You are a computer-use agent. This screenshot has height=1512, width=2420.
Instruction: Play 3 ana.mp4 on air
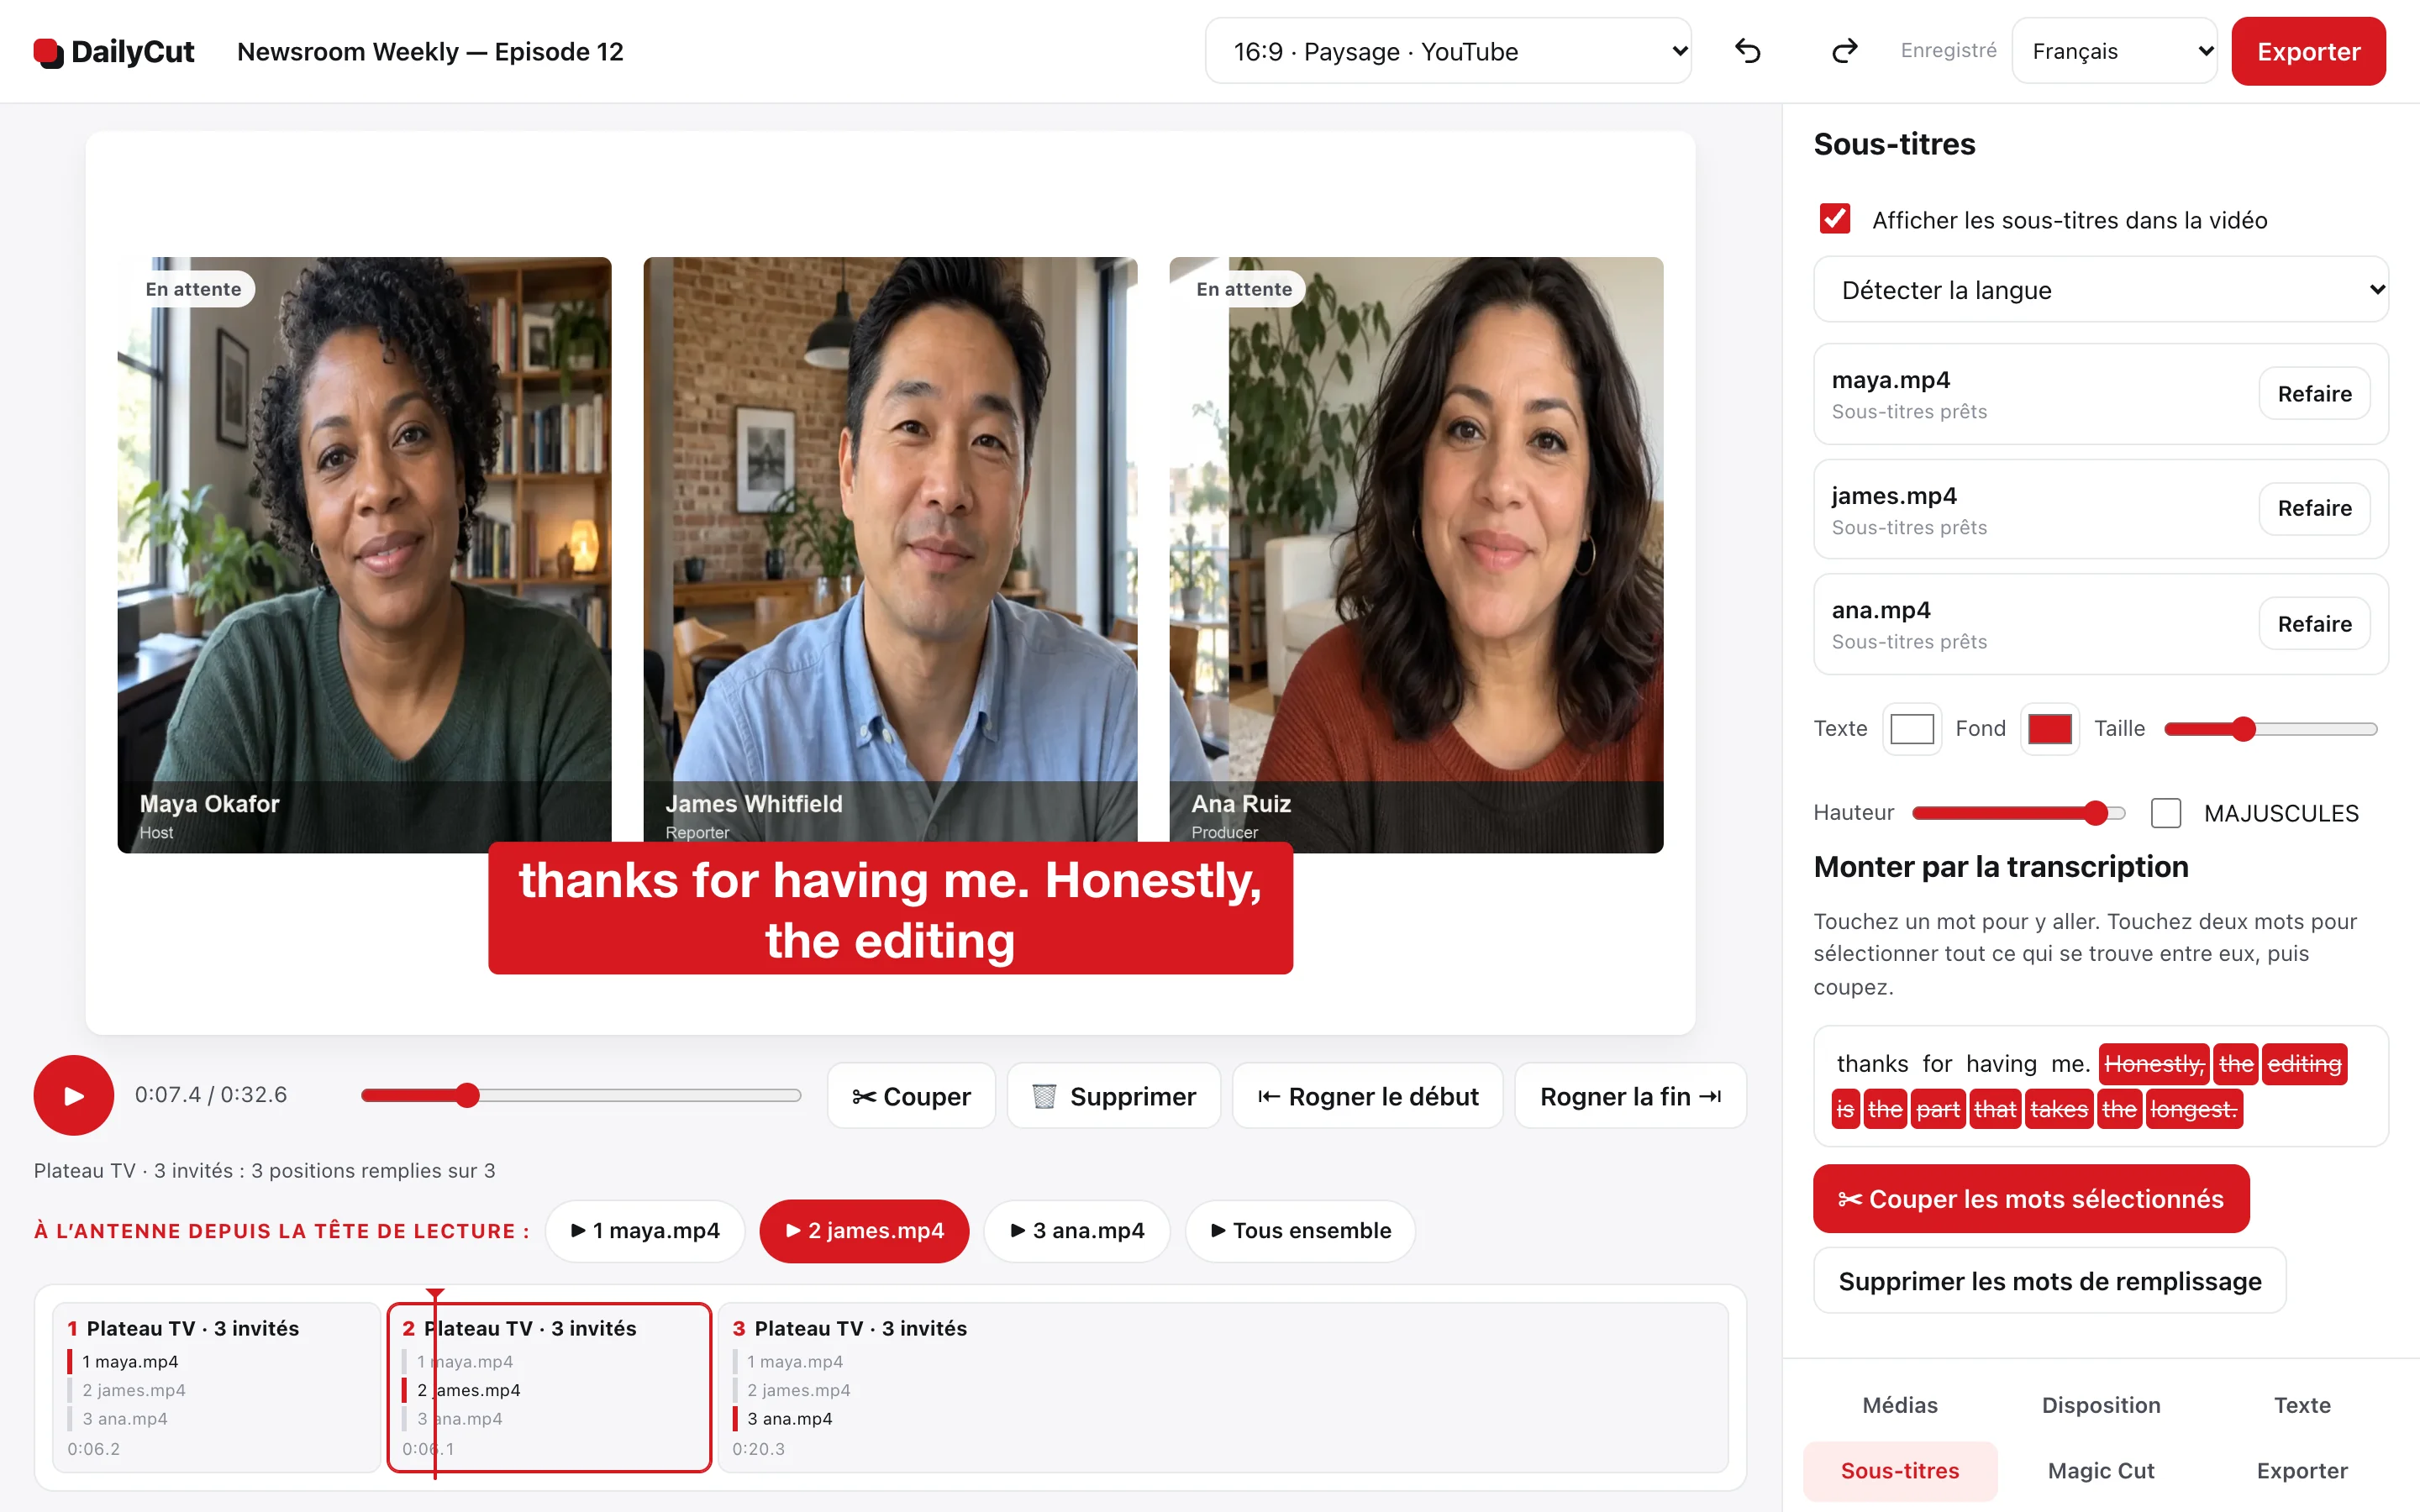coord(1077,1230)
